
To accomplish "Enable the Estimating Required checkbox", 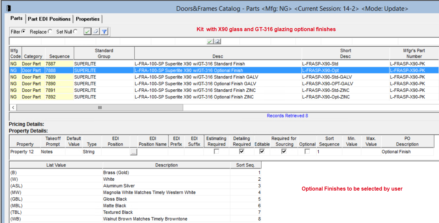I will pos(216,152).
